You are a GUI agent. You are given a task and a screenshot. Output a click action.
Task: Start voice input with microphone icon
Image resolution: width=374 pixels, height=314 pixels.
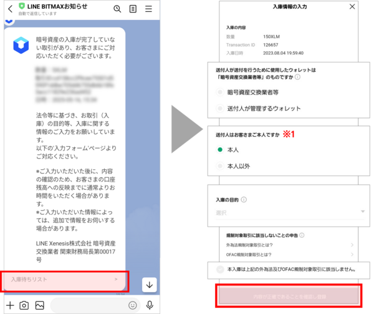point(150,305)
